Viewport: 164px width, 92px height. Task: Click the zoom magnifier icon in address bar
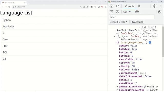[x=81, y=7]
